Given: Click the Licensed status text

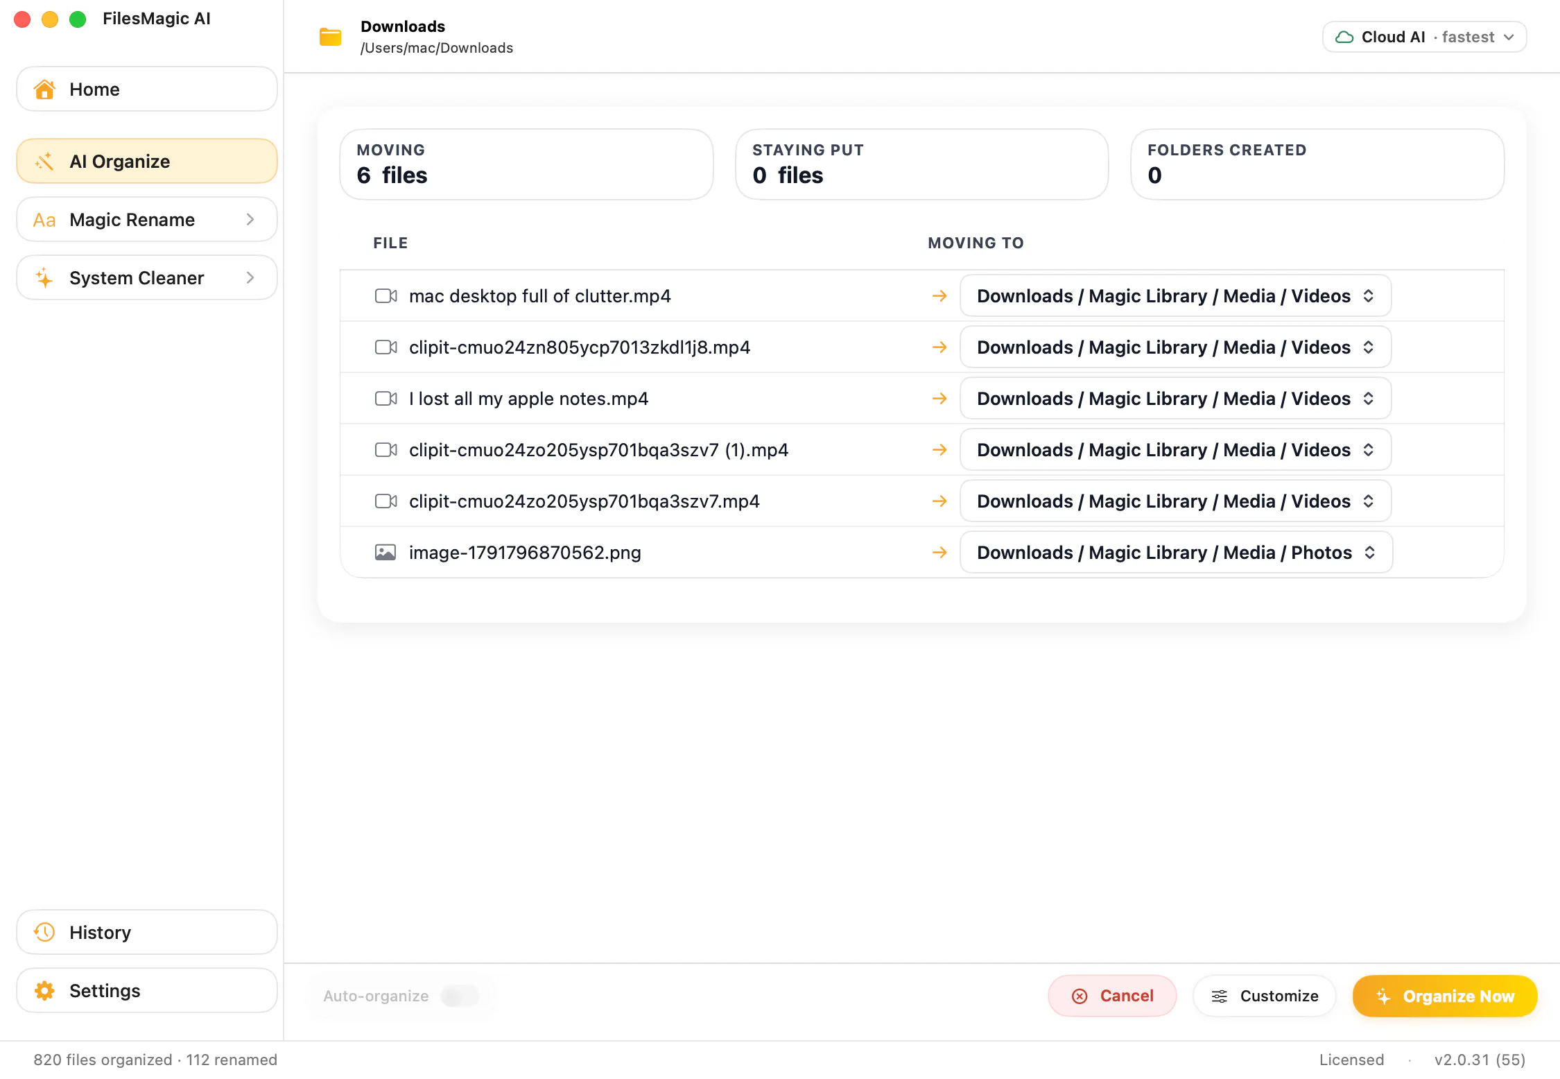Looking at the screenshot, I should point(1351,1060).
